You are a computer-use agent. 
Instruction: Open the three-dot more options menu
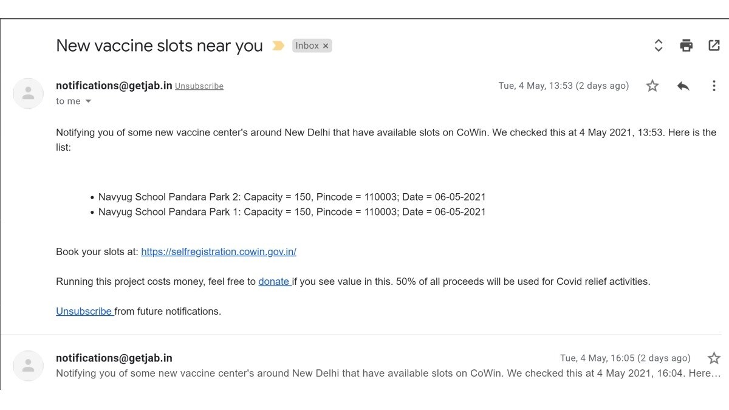click(714, 86)
